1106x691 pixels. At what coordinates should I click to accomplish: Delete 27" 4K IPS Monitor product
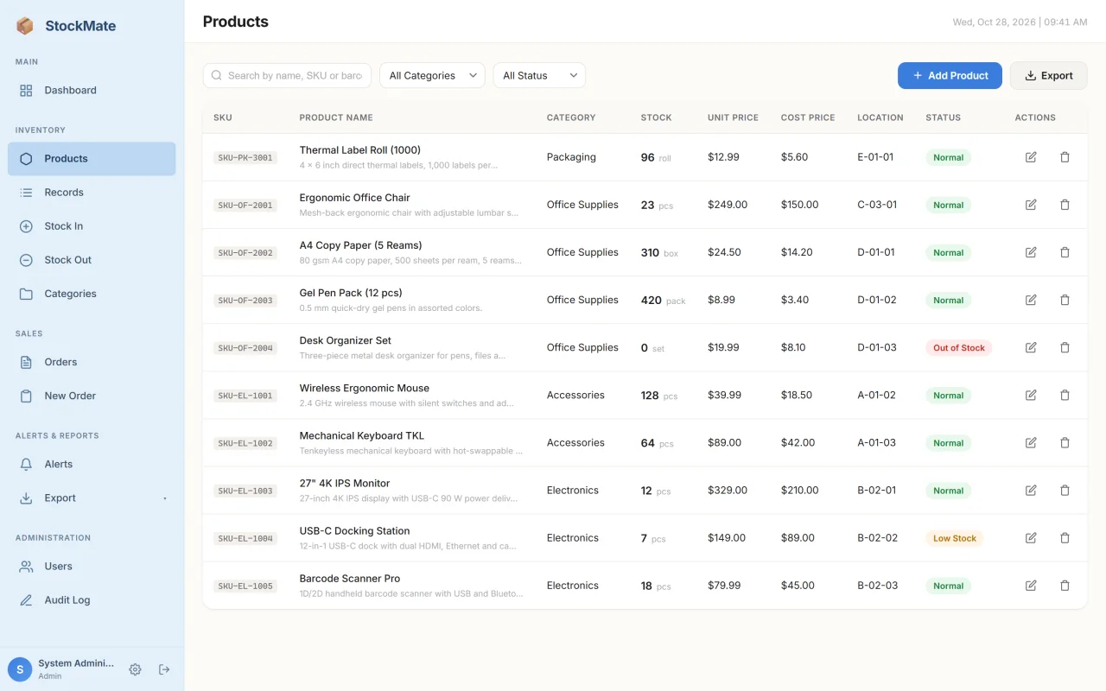point(1065,490)
